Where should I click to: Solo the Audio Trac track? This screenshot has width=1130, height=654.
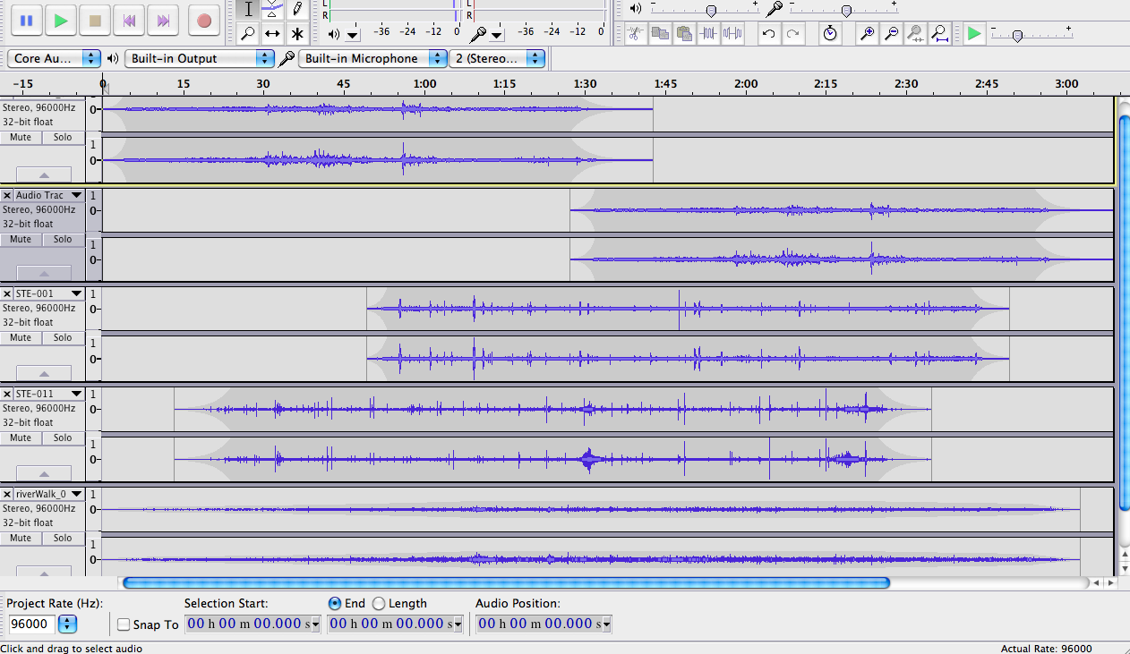(63, 240)
